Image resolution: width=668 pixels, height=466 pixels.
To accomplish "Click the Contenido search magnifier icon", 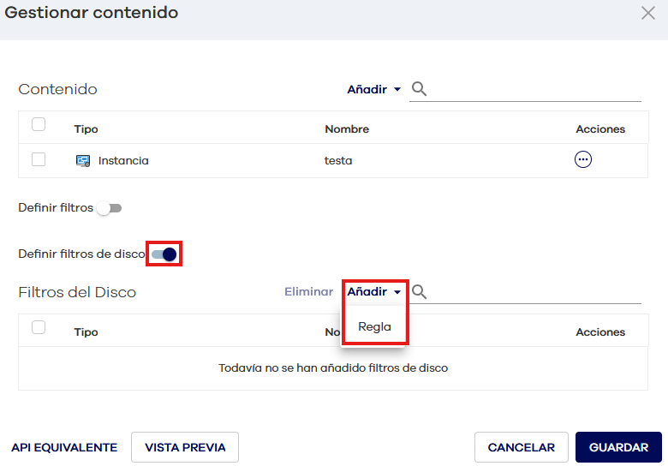I will click(420, 89).
